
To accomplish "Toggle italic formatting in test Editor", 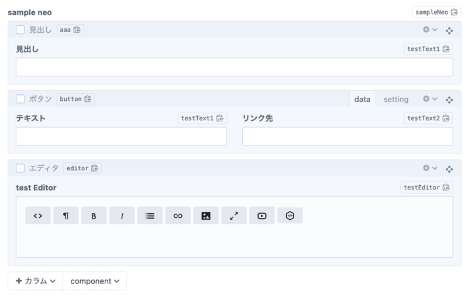I will point(122,216).
